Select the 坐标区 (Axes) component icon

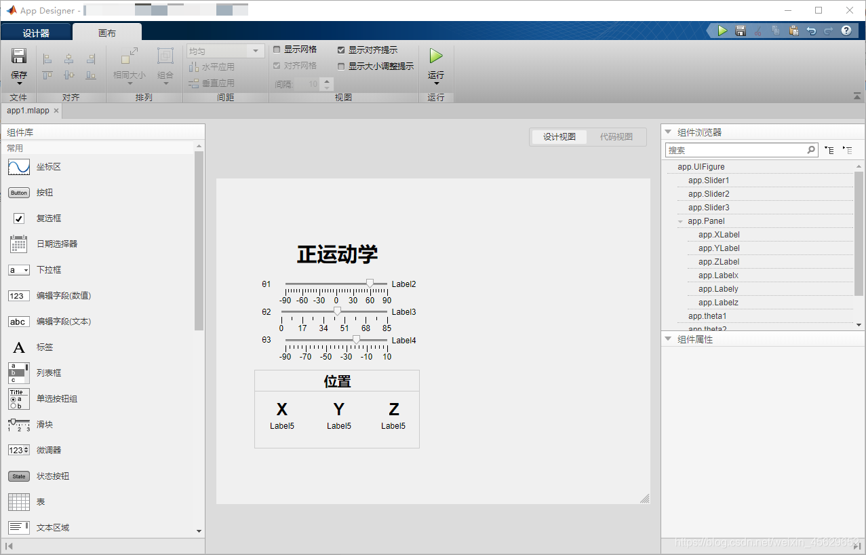coord(18,166)
